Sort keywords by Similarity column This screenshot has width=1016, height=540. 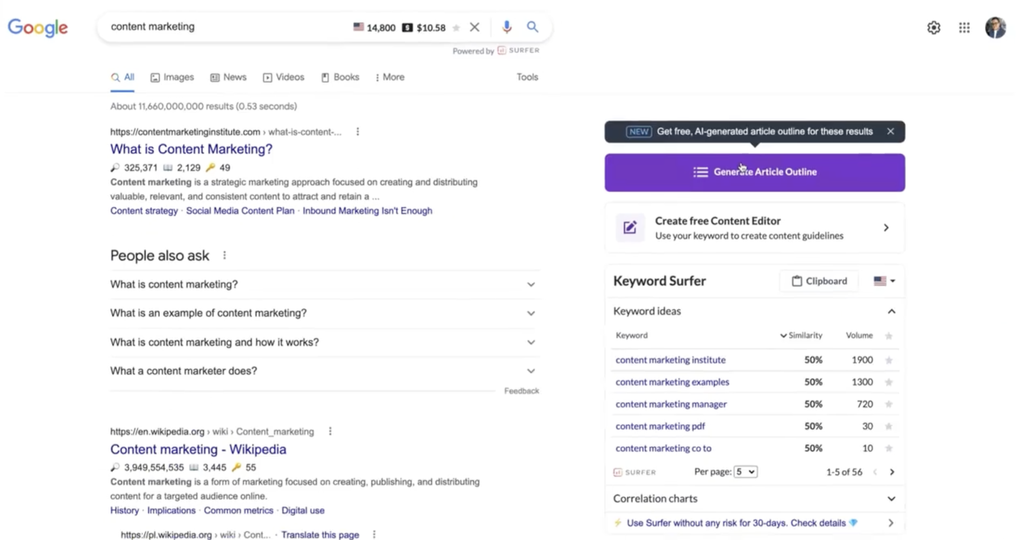point(801,335)
